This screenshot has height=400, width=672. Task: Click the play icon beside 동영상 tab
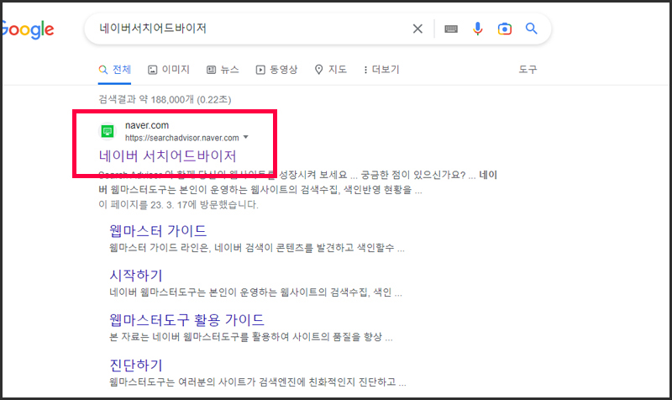[260, 70]
